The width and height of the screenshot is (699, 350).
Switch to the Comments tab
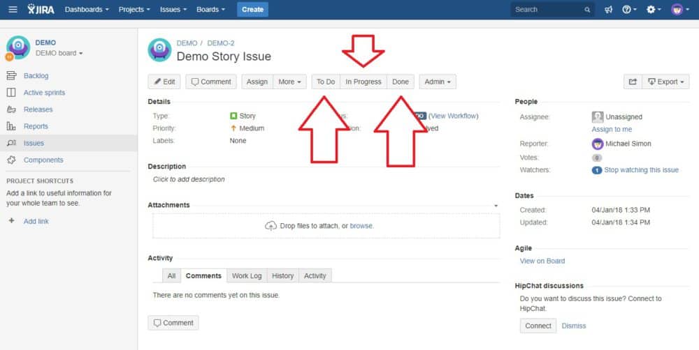coord(203,275)
